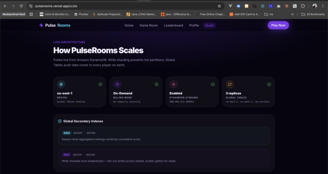This screenshot has height=174, width=328.
Task: Click the 'Enabled' streams value
Action: pyautogui.click(x=176, y=93)
